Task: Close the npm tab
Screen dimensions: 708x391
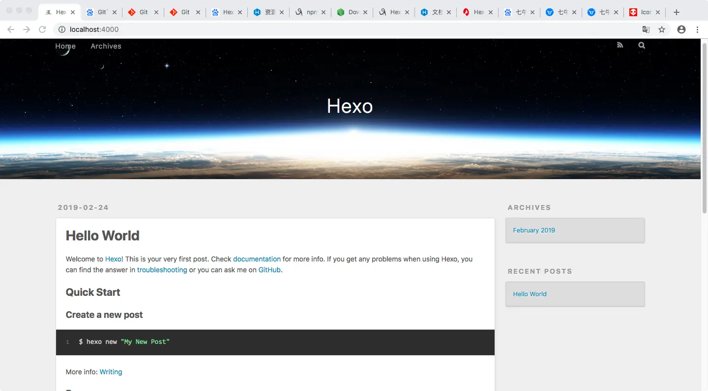Action: pyautogui.click(x=324, y=12)
